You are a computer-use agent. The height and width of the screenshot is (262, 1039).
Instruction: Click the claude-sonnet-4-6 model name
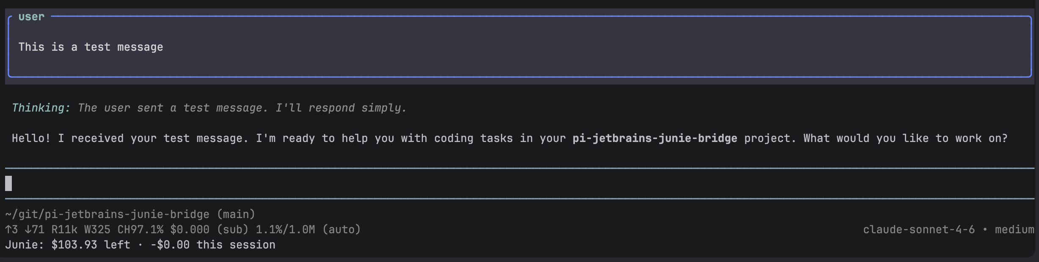tap(919, 229)
